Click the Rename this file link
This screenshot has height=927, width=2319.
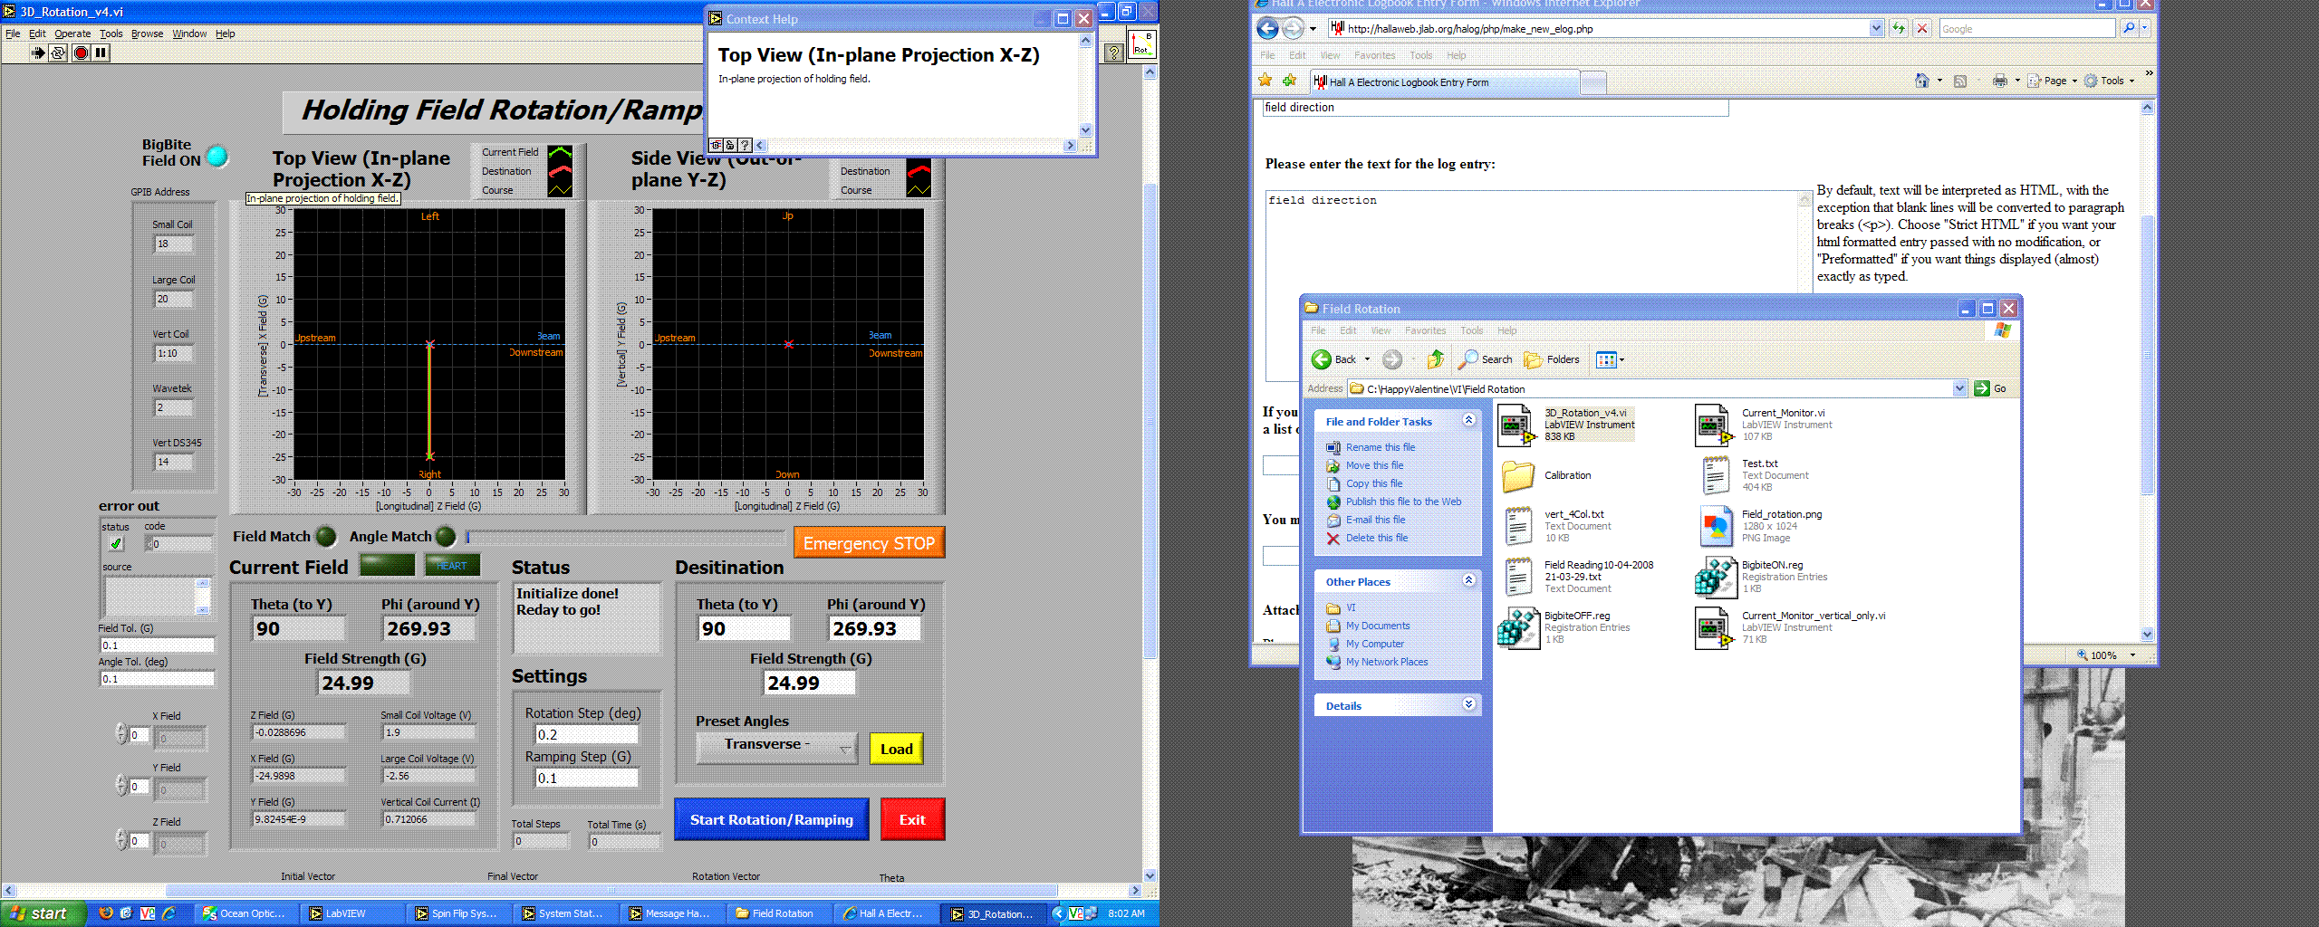tap(1380, 447)
